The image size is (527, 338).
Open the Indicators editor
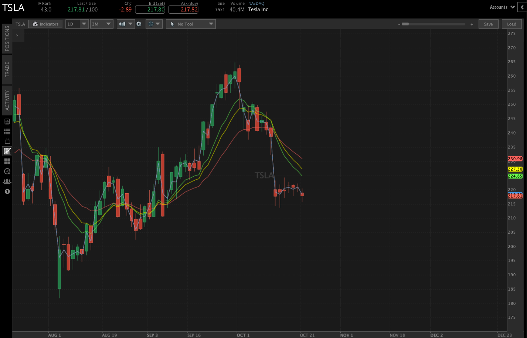point(45,24)
